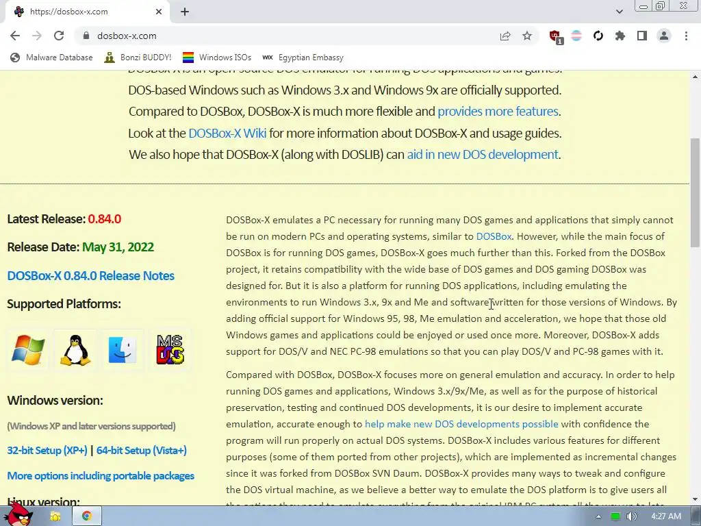
Task: Click the Windows platform logo
Action: (27, 350)
